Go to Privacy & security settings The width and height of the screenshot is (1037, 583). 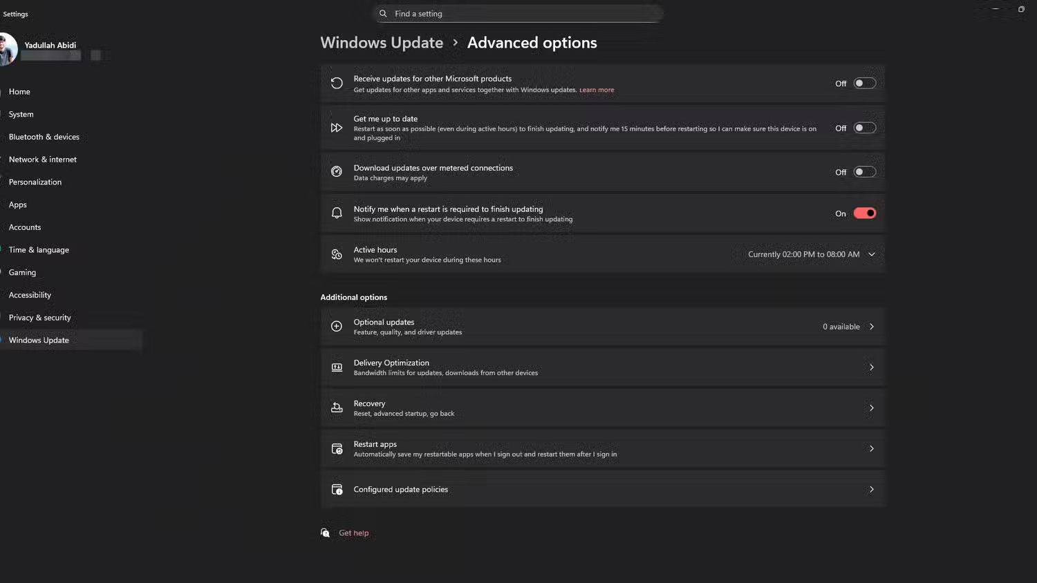[39, 317]
